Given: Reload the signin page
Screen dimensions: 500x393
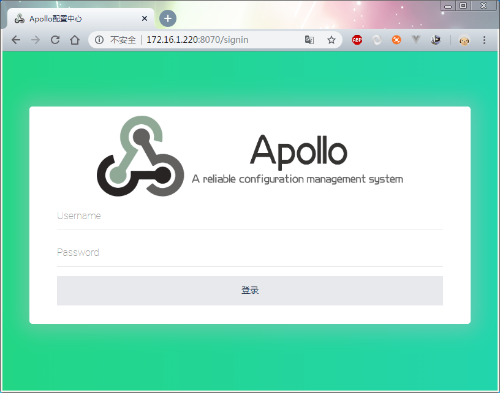Looking at the screenshot, I should (x=55, y=40).
